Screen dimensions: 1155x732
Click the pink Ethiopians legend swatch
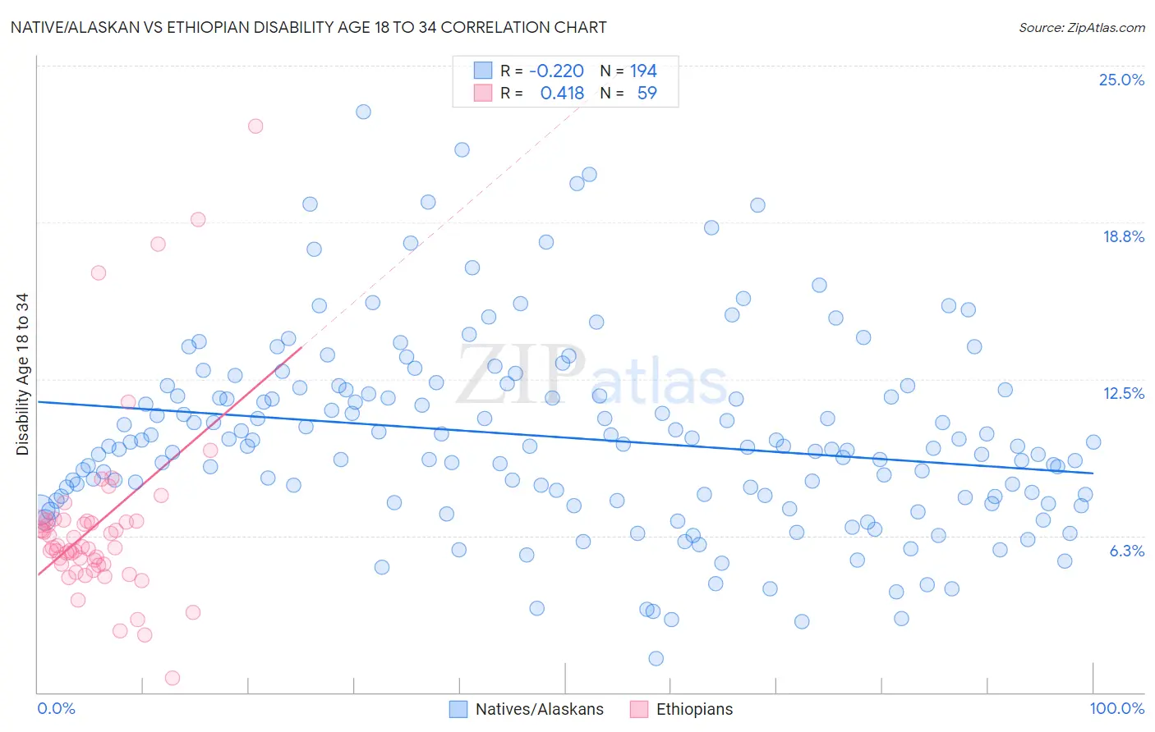click(x=639, y=709)
